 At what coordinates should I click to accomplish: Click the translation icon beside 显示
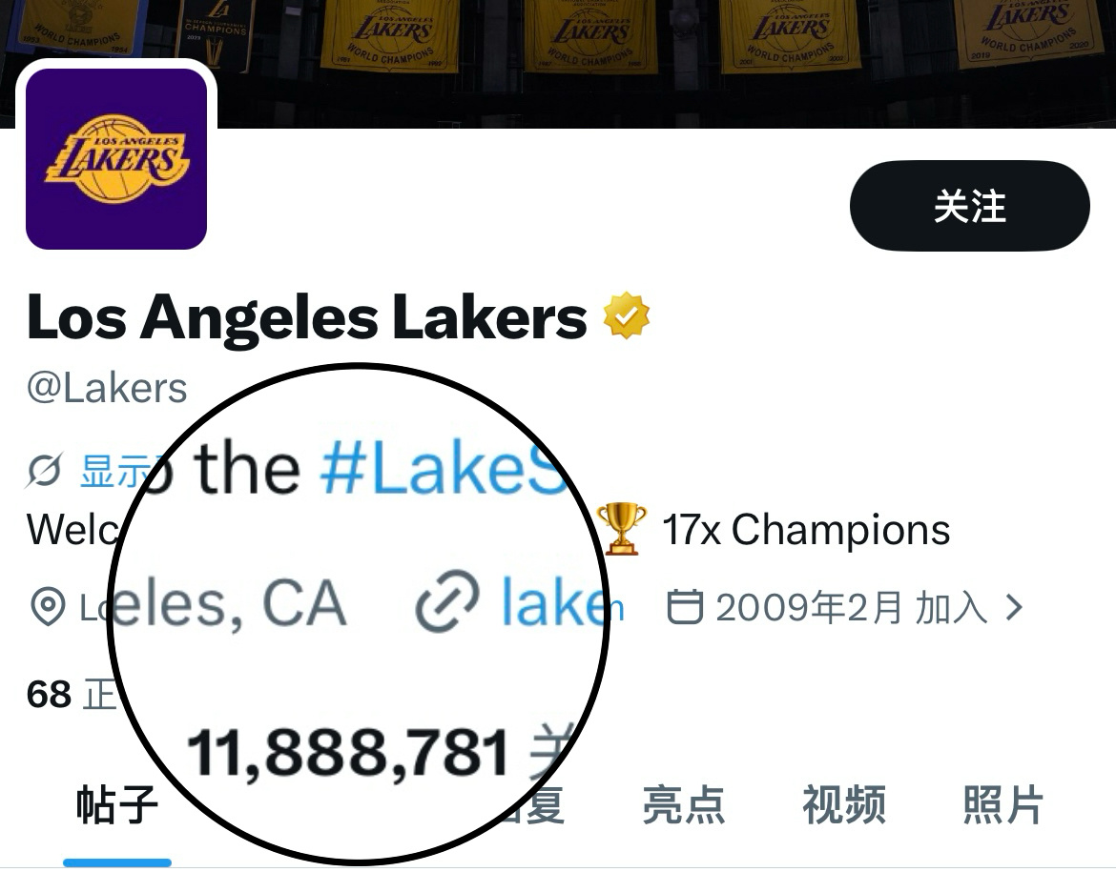point(45,470)
